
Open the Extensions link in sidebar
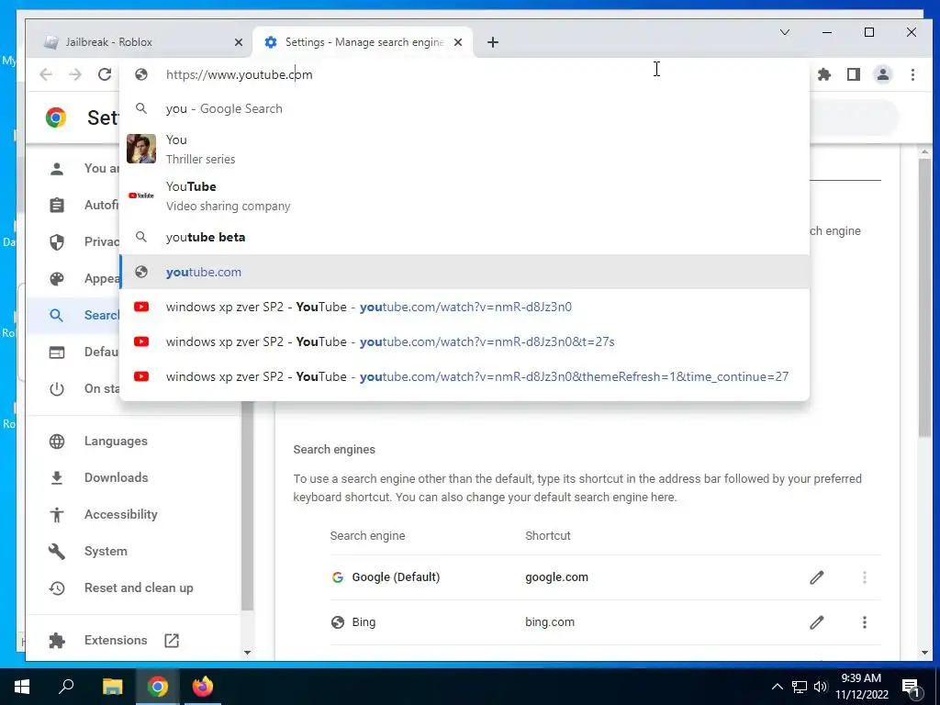click(x=116, y=640)
